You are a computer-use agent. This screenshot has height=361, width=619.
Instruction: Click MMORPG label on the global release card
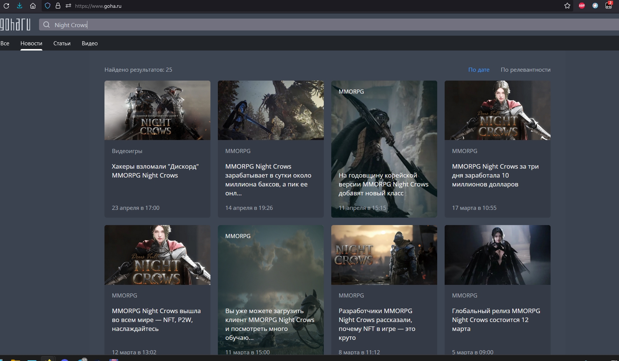(465, 296)
